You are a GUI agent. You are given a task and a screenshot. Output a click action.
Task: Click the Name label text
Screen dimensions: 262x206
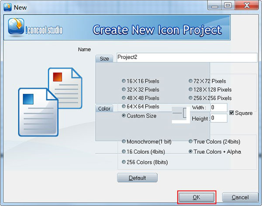pos(84,49)
